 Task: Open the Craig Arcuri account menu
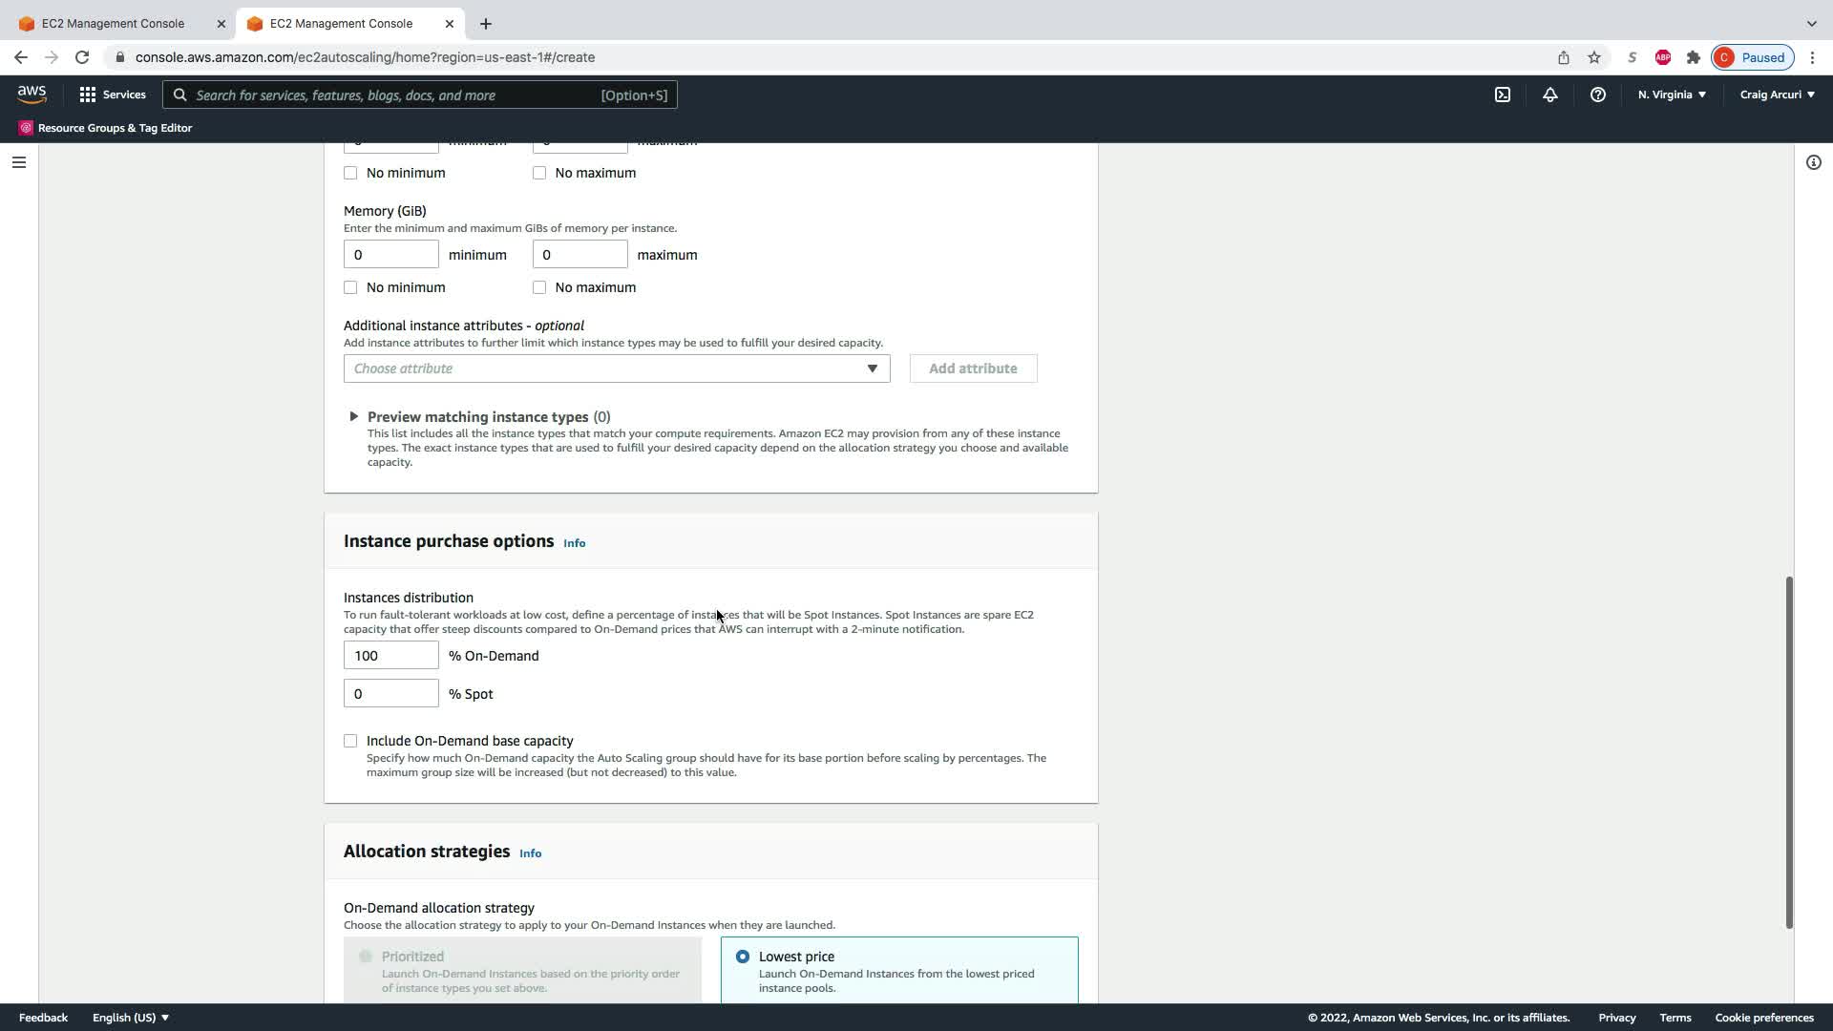(1777, 95)
